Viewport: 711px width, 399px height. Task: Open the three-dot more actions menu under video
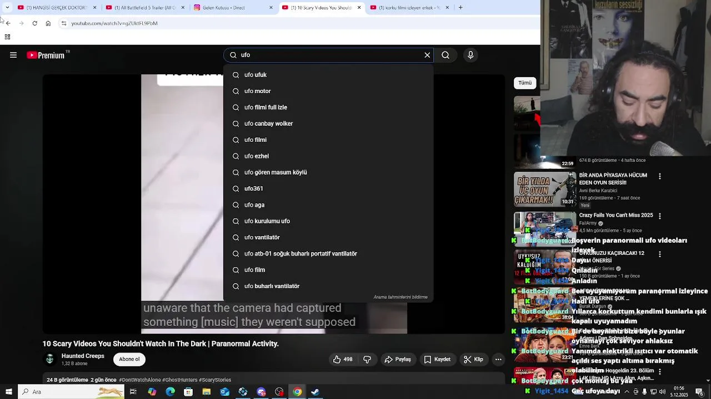(498, 359)
